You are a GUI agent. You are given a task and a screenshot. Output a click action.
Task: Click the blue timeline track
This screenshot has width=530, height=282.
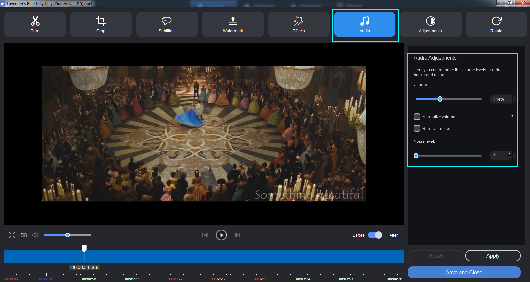[204, 256]
